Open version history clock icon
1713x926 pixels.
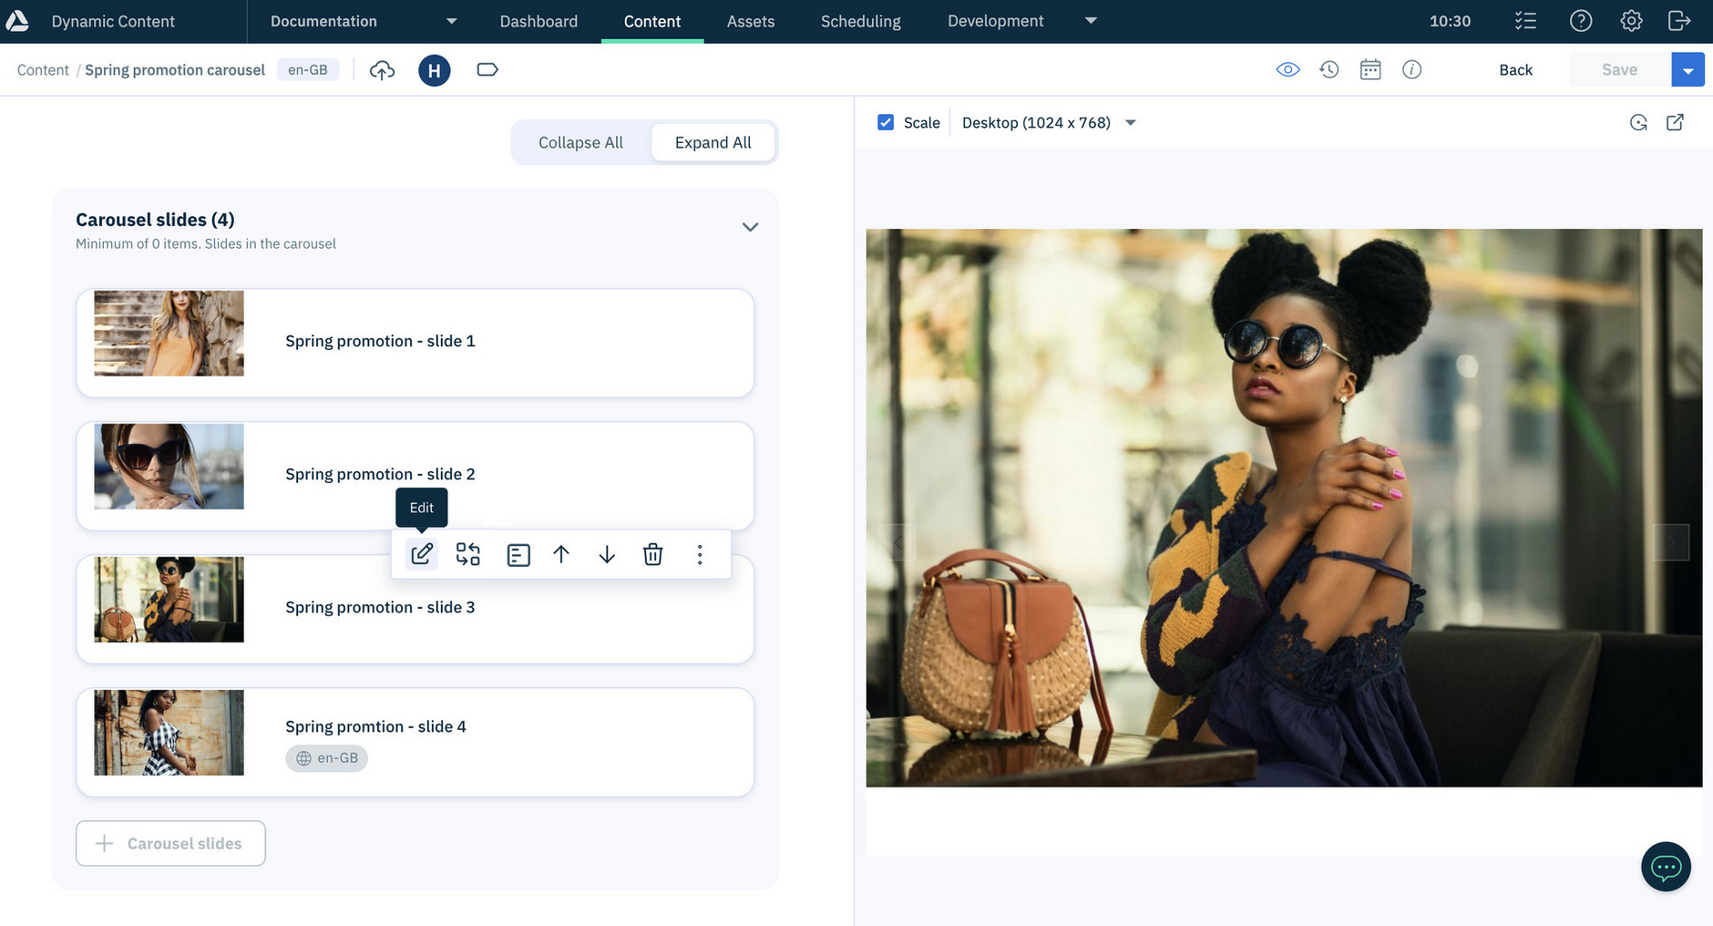coord(1329,69)
